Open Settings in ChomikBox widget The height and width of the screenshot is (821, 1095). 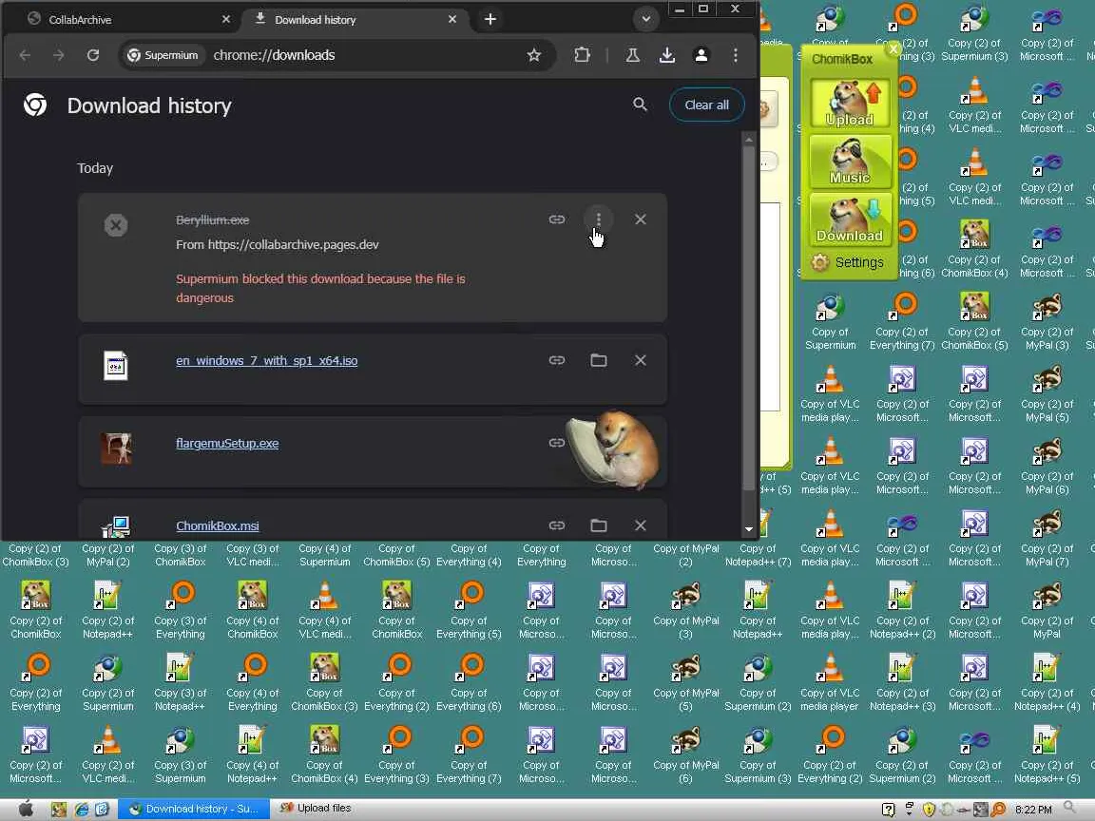coord(848,262)
